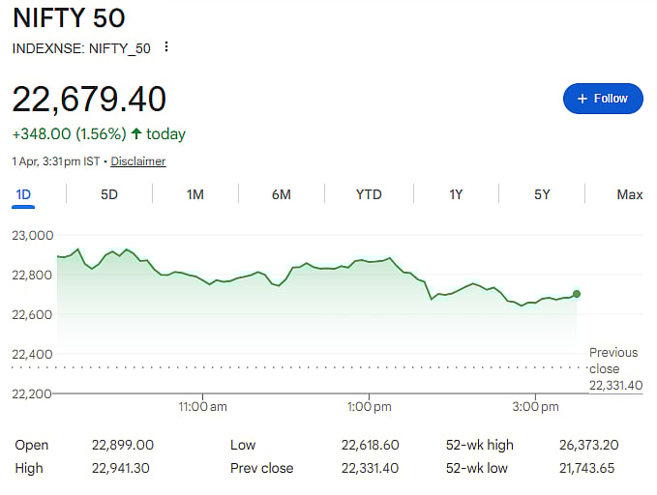Click the INDEXNSE: NIFTY_50 ticker text

click(81, 47)
